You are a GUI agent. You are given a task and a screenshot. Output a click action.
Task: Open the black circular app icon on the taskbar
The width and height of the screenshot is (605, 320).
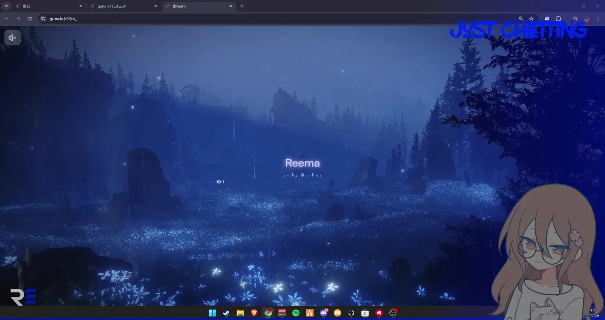pyautogui.click(x=351, y=313)
